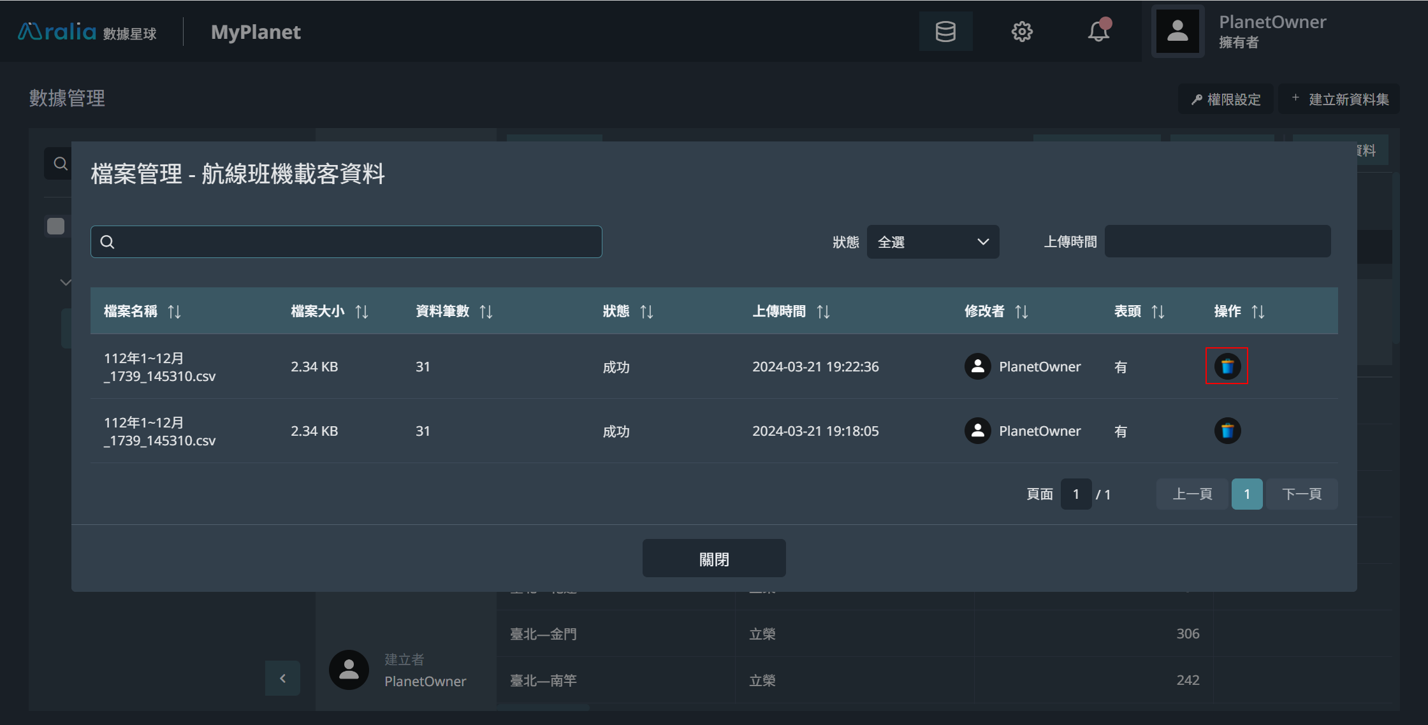Sort by 操作 column
Viewport: 1428px width, 725px height.
coord(1258,312)
